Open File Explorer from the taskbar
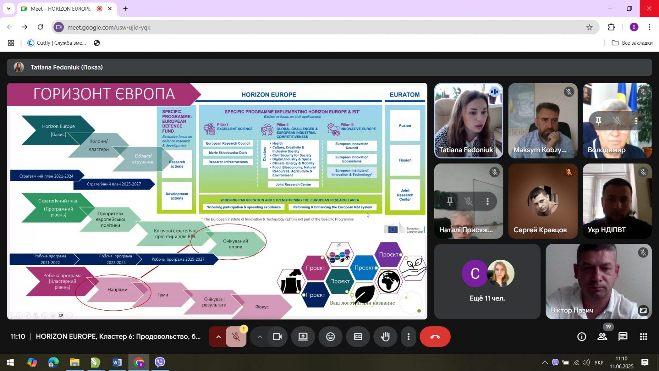Screen dimensions: 659x371 [75, 363]
